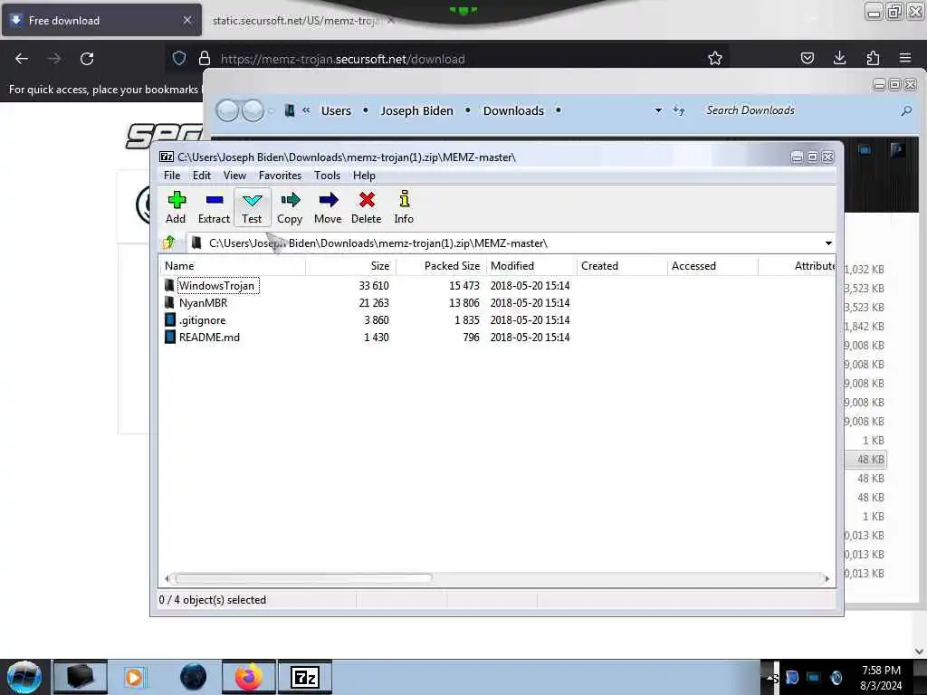Click the Firefox tracking protection shield icon
The height and width of the screenshot is (695, 927).
(179, 58)
